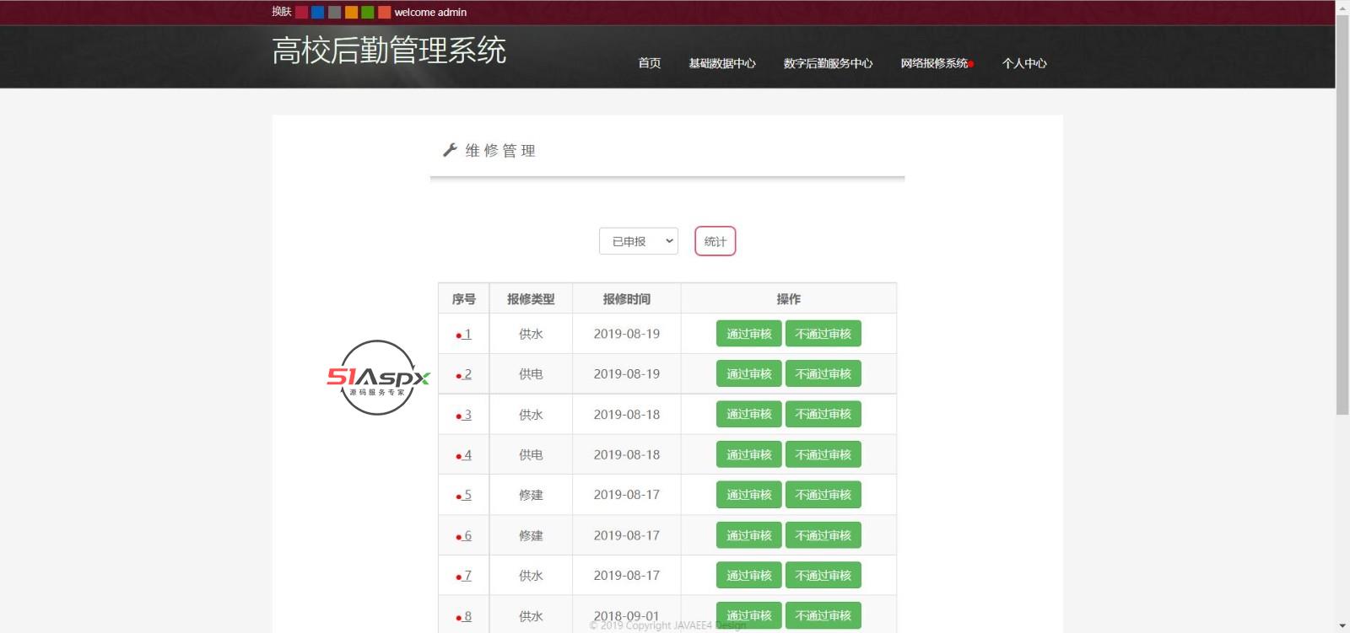The image size is (1350, 633).
Task: Open repair record number 1 link
Action: [x=467, y=334]
